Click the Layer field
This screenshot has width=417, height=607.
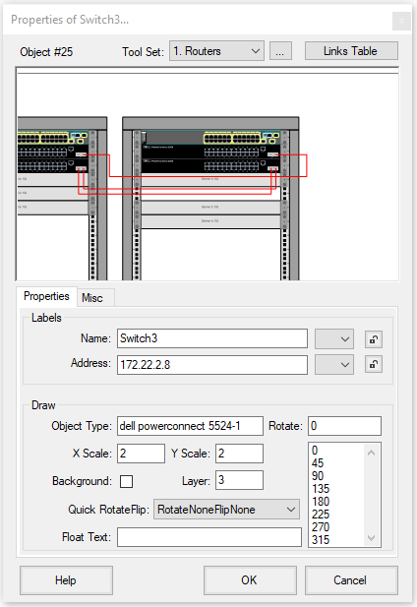point(239,480)
